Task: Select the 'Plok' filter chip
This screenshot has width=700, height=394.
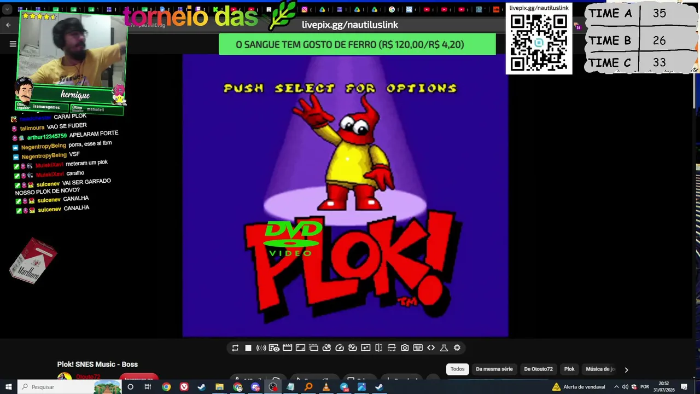Action: coord(569,369)
